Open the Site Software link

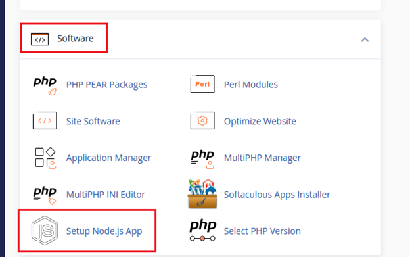coord(93,122)
